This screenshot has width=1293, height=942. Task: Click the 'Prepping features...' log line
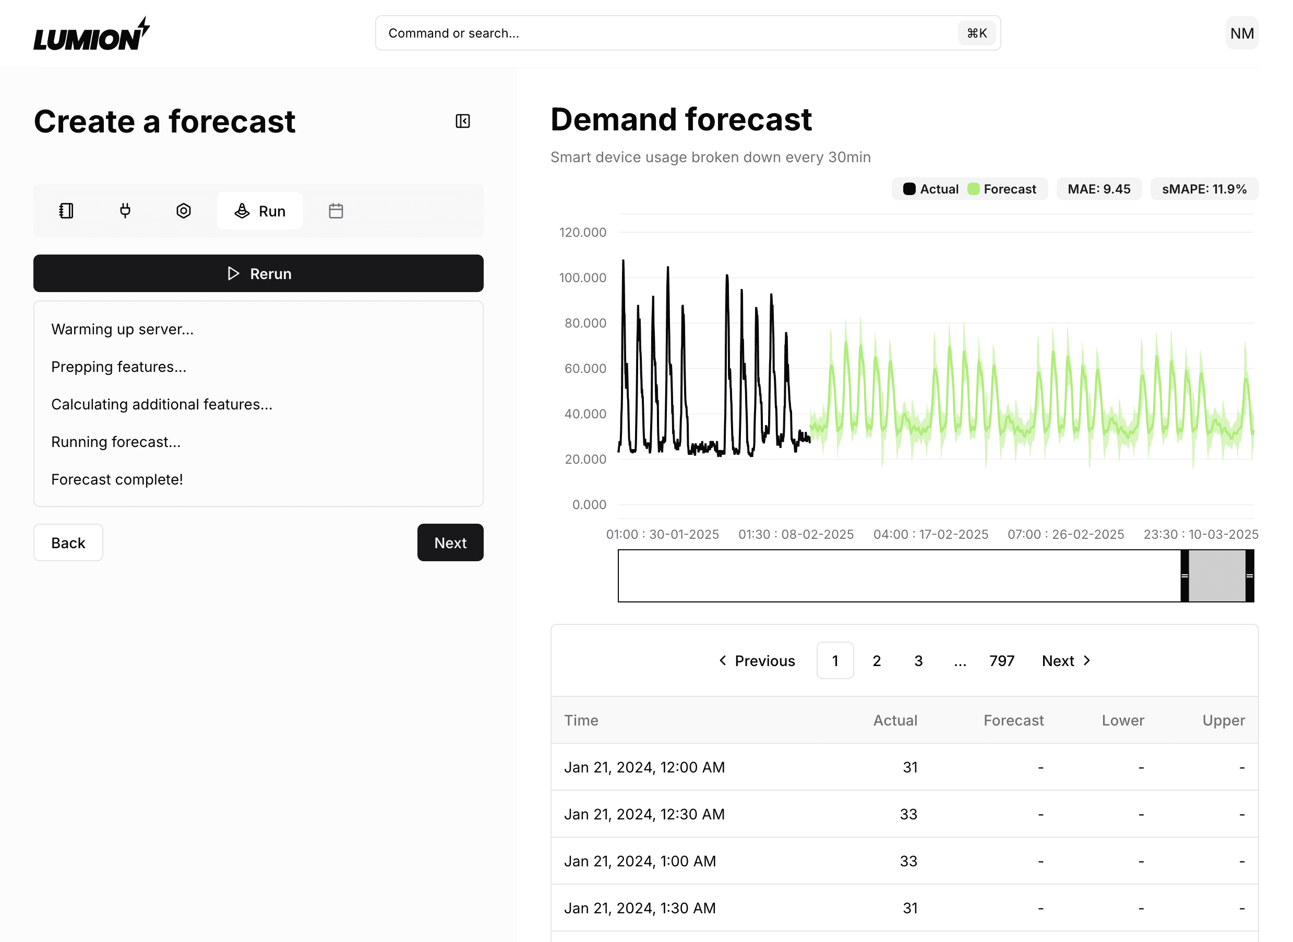tap(118, 367)
